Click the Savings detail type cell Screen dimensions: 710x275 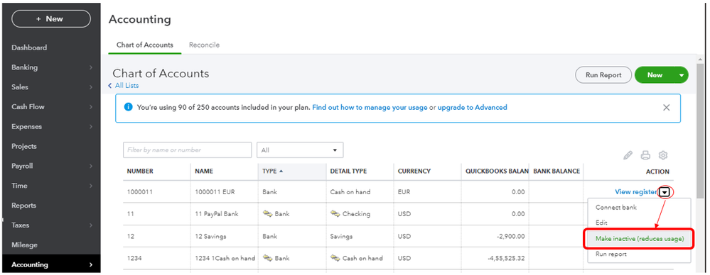341,236
